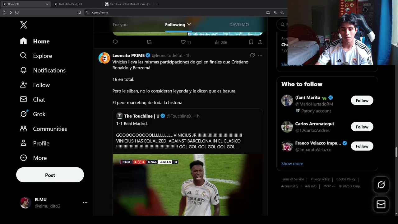Switch to Barcelona vs Real Madrid tab
Screen dimensions: 398x224
pyautogui.click(x=127, y=4)
